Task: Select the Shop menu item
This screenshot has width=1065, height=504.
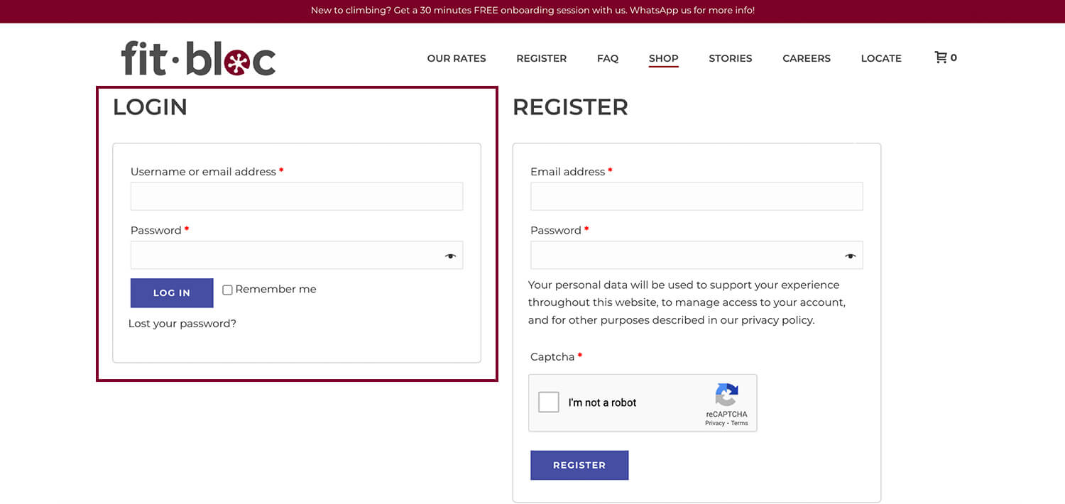Action: tap(663, 58)
